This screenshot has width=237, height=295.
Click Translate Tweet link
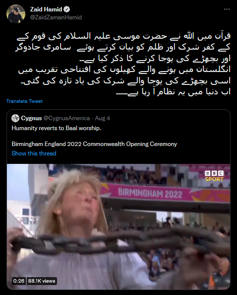pyautogui.click(x=24, y=101)
